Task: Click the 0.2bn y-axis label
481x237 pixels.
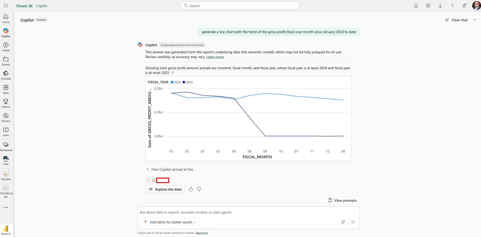Action: [159, 88]
